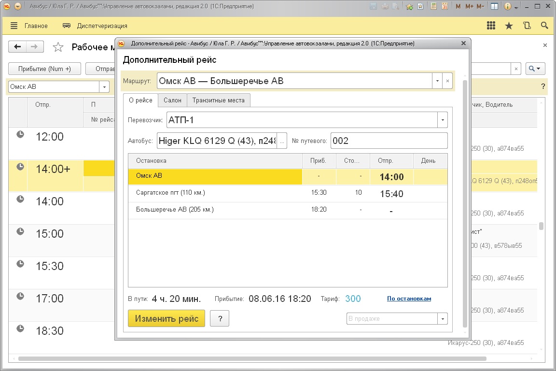556x371 pixels.
Task: Expand the В продаже status dropdown
Action: click(442, 319)
